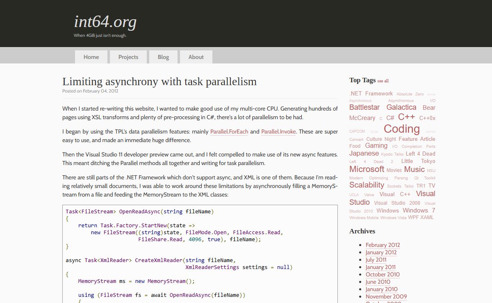
Task: Select the Windows Vista tag
Action: pyautogui.click(x=394, y=218)
